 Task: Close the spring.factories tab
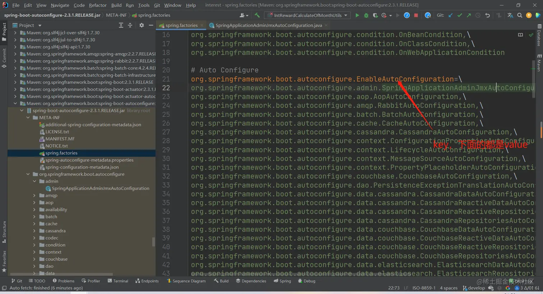pyautogui.click(x=202, y=25)
